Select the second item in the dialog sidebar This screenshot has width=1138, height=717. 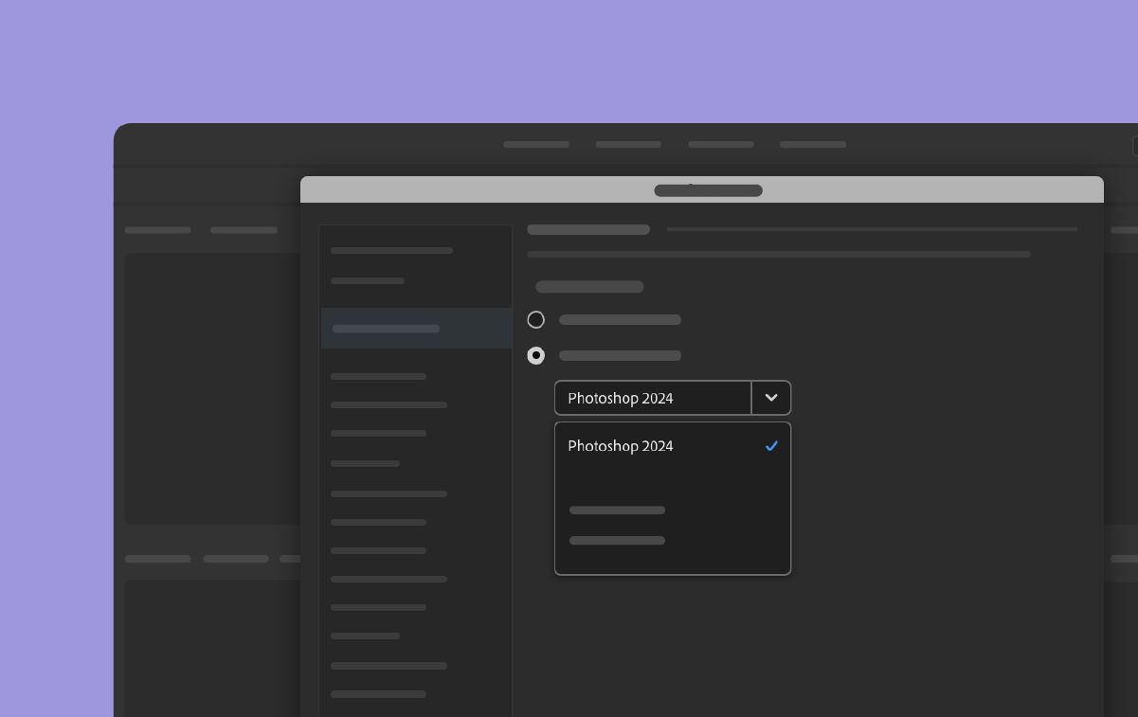coord(368,281)
